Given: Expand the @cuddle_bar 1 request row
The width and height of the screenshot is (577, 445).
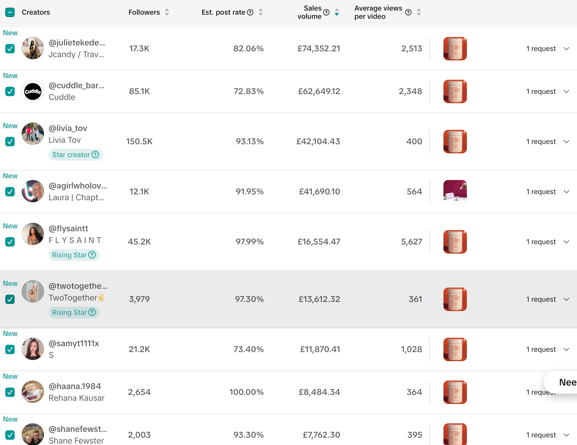Looking at the screenshot, I should point(566,91).
